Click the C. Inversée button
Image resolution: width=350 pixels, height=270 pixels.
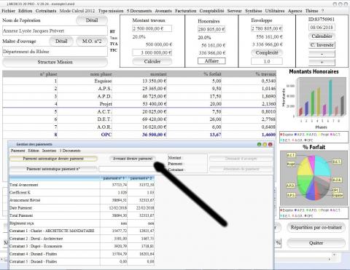coord(322,45)
